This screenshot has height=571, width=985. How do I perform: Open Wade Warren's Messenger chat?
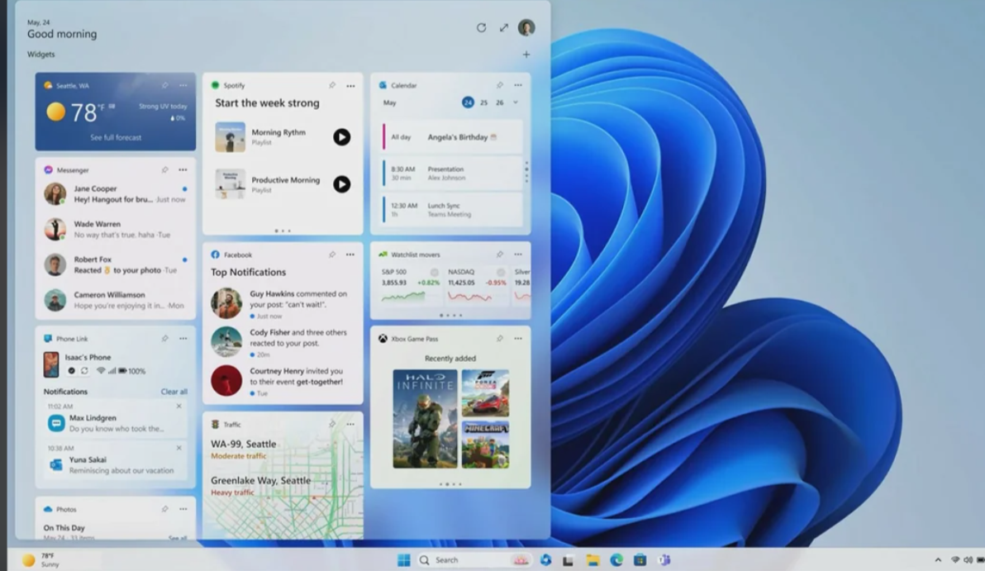click(116, 229)
